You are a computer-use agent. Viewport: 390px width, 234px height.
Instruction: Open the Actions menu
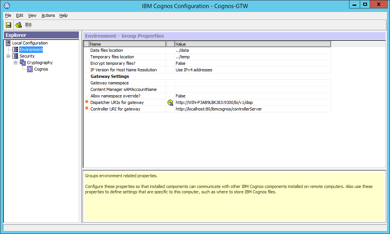click(48, 15)
